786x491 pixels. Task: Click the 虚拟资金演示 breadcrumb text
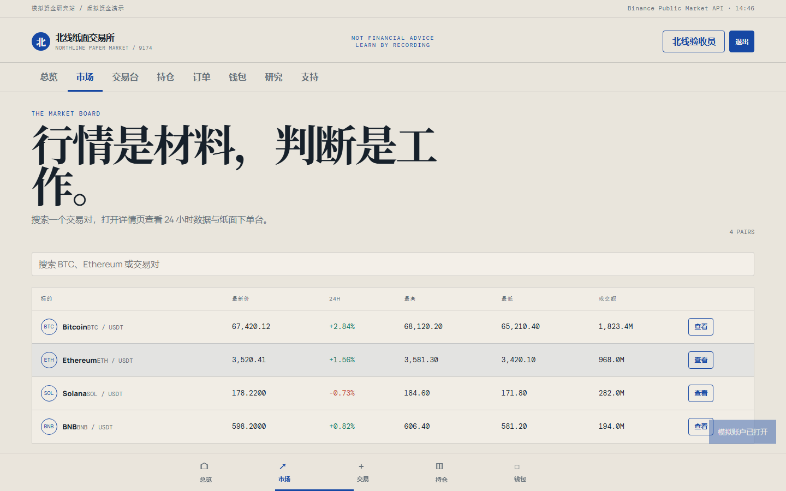pyautogui.click(x=105, y=8)
